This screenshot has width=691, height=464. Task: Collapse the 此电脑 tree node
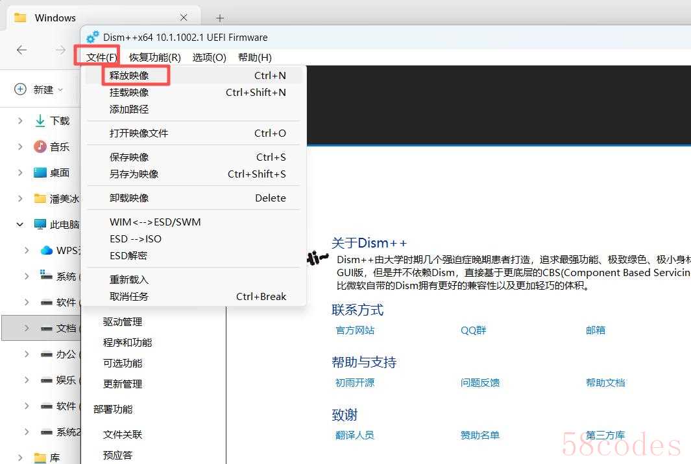pos(20,224)
